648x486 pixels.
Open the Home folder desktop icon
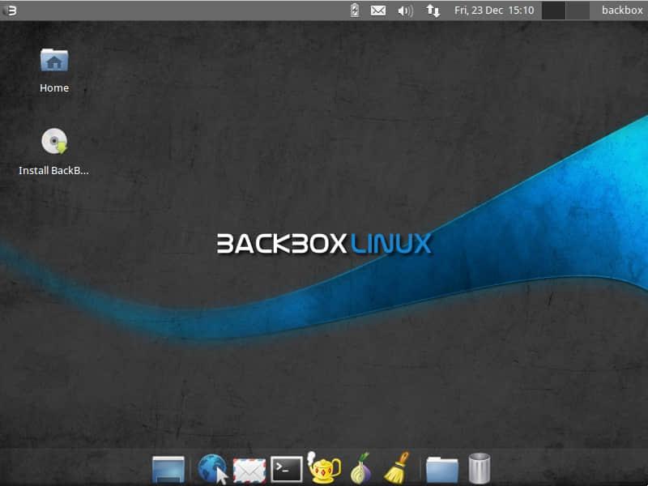tap(54, 61)
